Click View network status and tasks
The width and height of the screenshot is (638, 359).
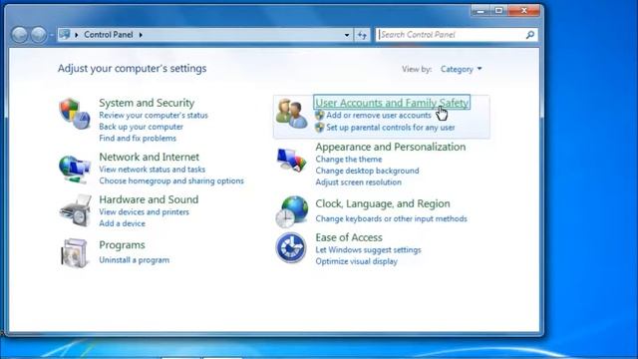tap(152, 169)
